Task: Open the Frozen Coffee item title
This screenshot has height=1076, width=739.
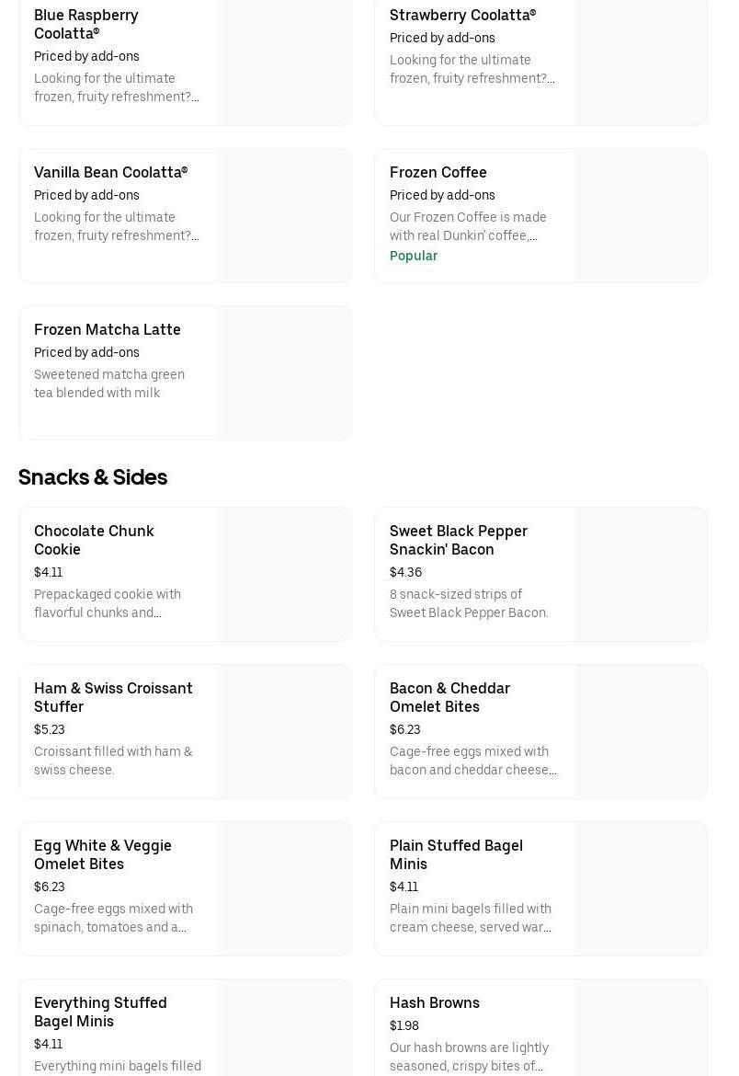Action: point(438,172)
